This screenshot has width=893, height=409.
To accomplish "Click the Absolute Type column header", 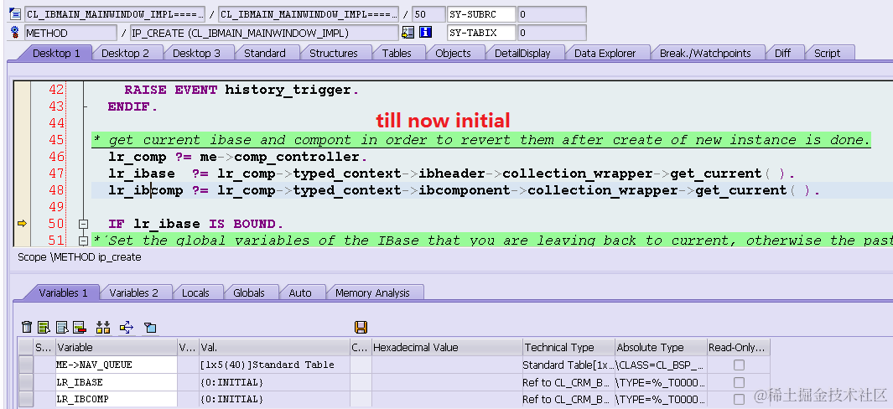I will tap(661, 348).
